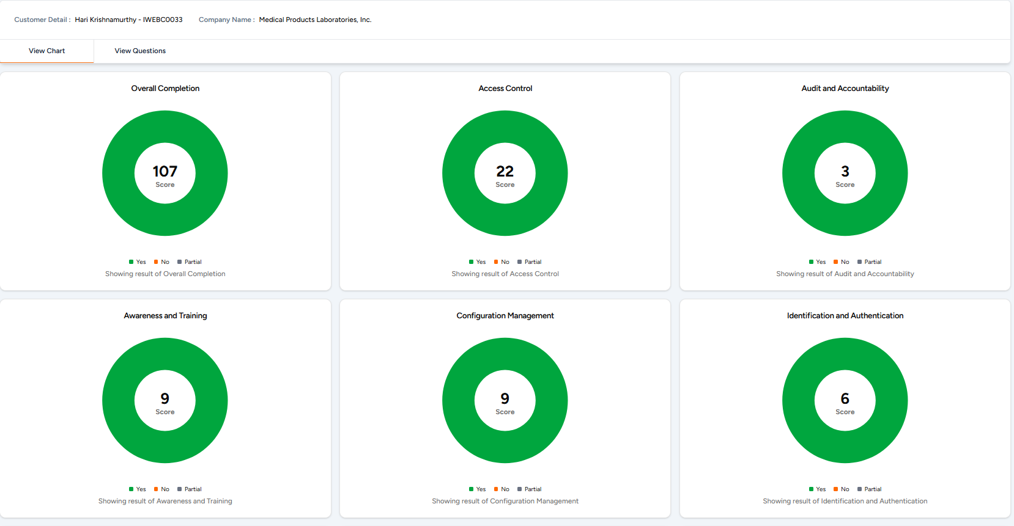Toggle Yes legend in Access Control chart
The image size is (1014, 526).
pos(478,262)
